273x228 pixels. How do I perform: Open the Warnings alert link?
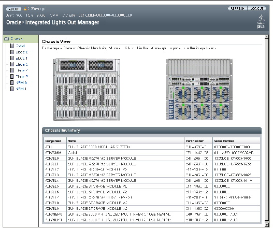36,8
